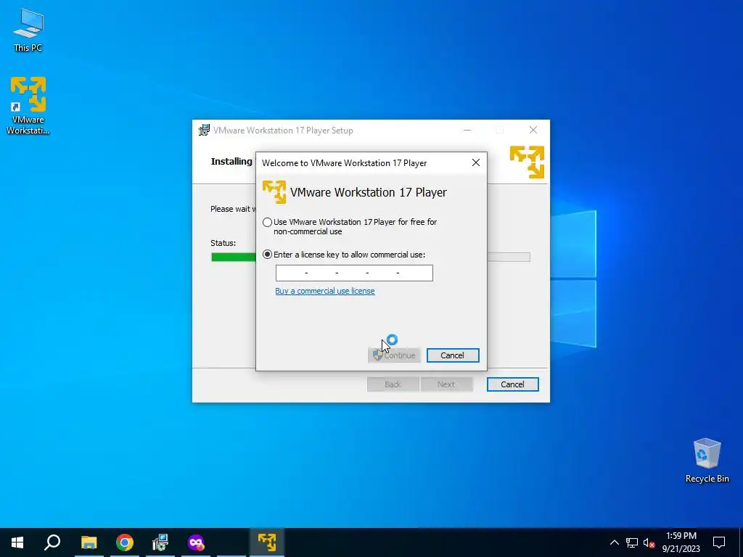743x557 pixels.
Task: Close the VMware Player Setup window
Action: (533, 130)
